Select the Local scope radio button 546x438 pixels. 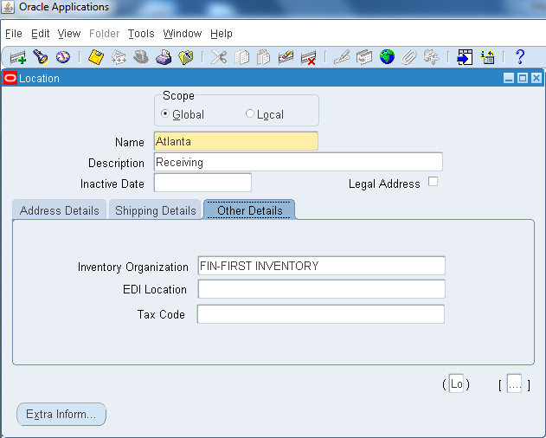[250, 113]
